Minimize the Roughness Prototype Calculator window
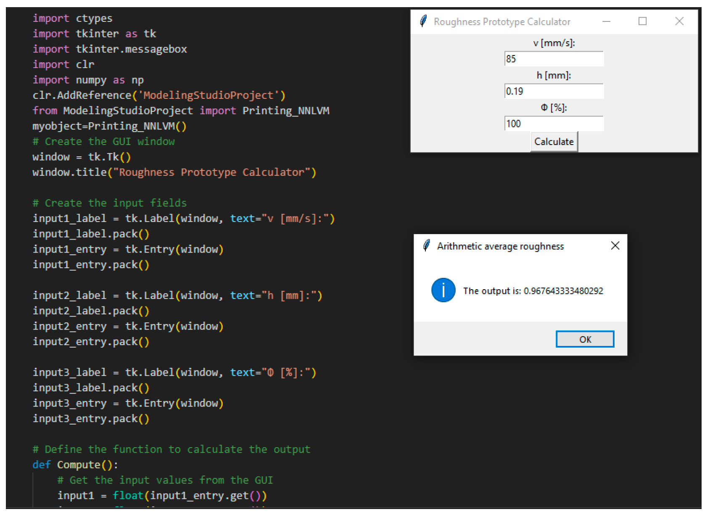 (x=606, y=21)
